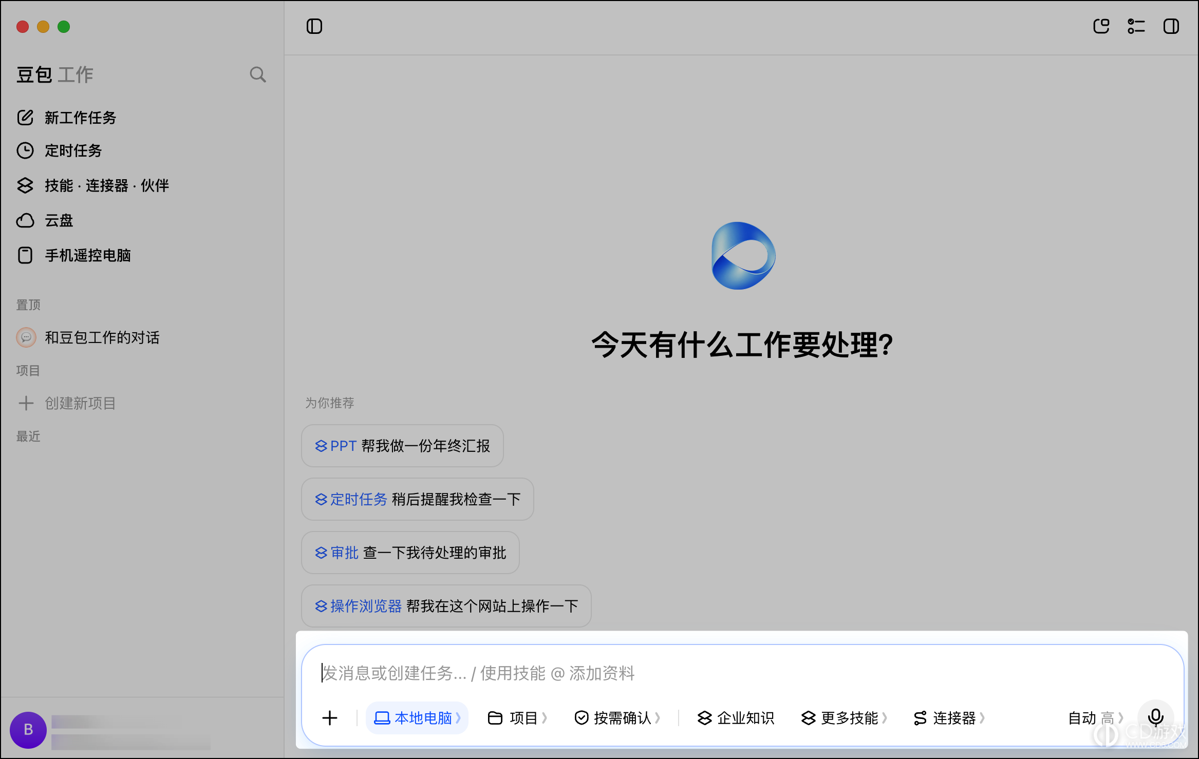Start a 新工作任务
Screen dimensions: 1199x759
coord(67,118)
